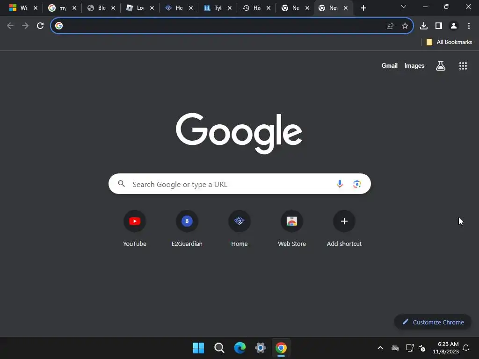Toggle the Chrome side panel
479x359 pixels.
[x=439, y=26]
